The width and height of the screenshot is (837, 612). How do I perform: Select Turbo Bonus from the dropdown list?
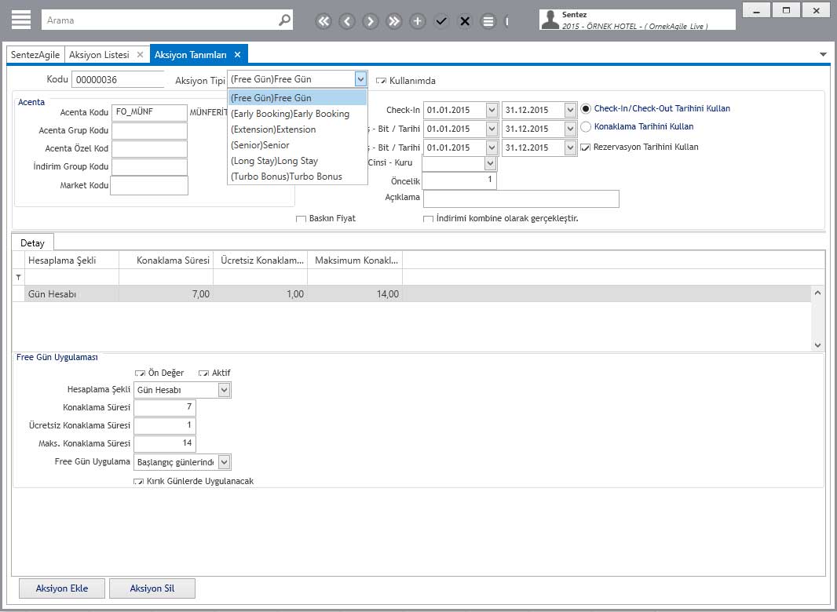point(287,177)
